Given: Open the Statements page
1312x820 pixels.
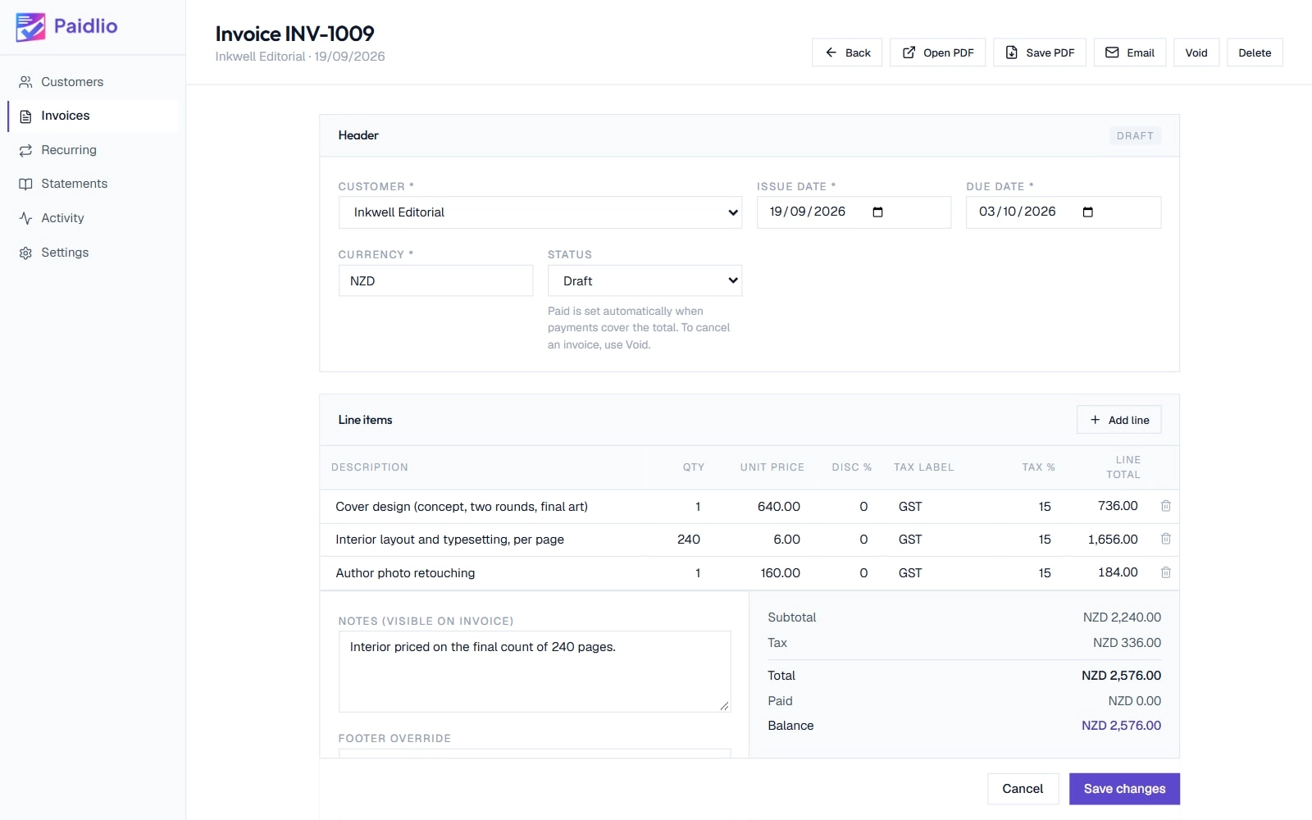Looking at the screenshot, I should click(93, 184).
